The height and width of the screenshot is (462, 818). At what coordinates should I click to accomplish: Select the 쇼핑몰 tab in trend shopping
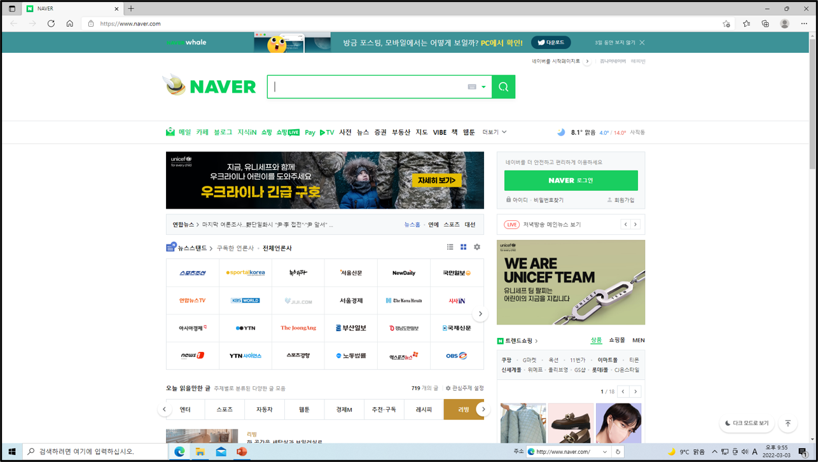(x=617, y=340)
